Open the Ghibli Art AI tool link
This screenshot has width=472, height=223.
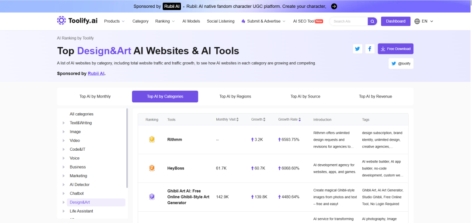[x=188, y=197]
